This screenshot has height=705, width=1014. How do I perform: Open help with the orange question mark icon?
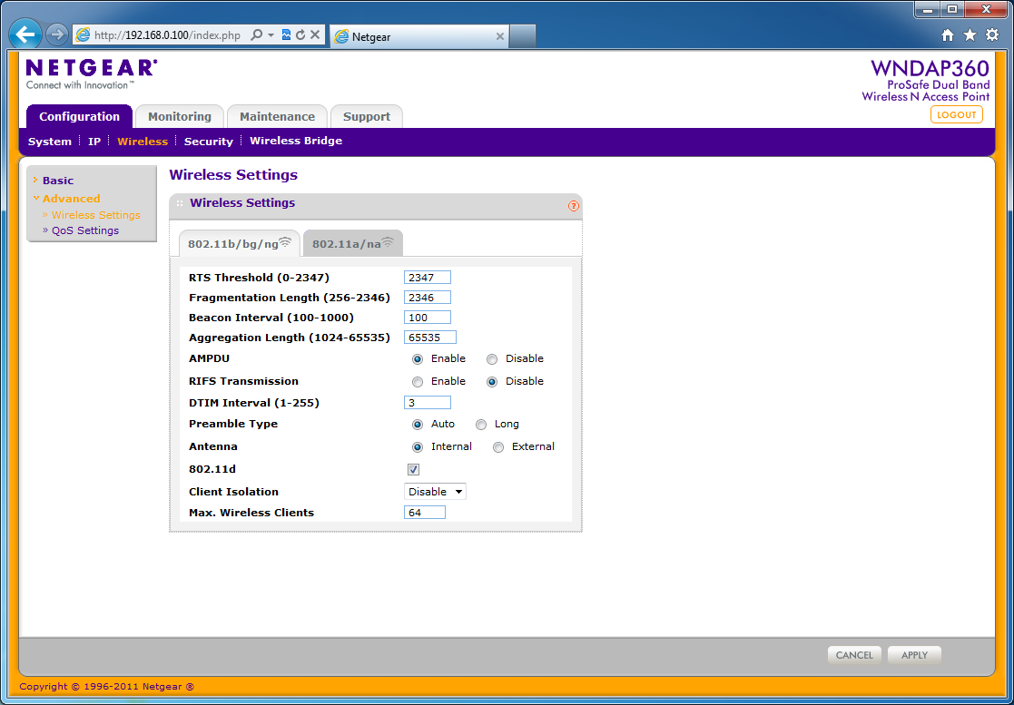(574, 206)
